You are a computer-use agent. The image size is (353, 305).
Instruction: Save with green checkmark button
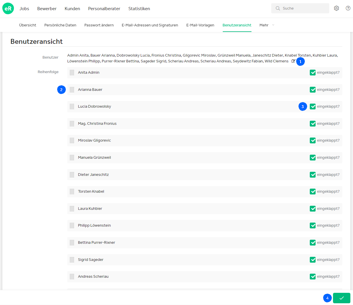(x=342, y=298)
